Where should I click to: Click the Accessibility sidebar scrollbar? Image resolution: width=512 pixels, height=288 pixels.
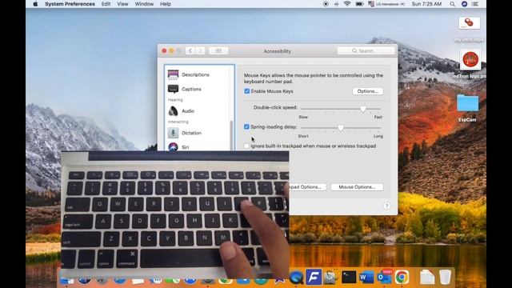point(231,135)
